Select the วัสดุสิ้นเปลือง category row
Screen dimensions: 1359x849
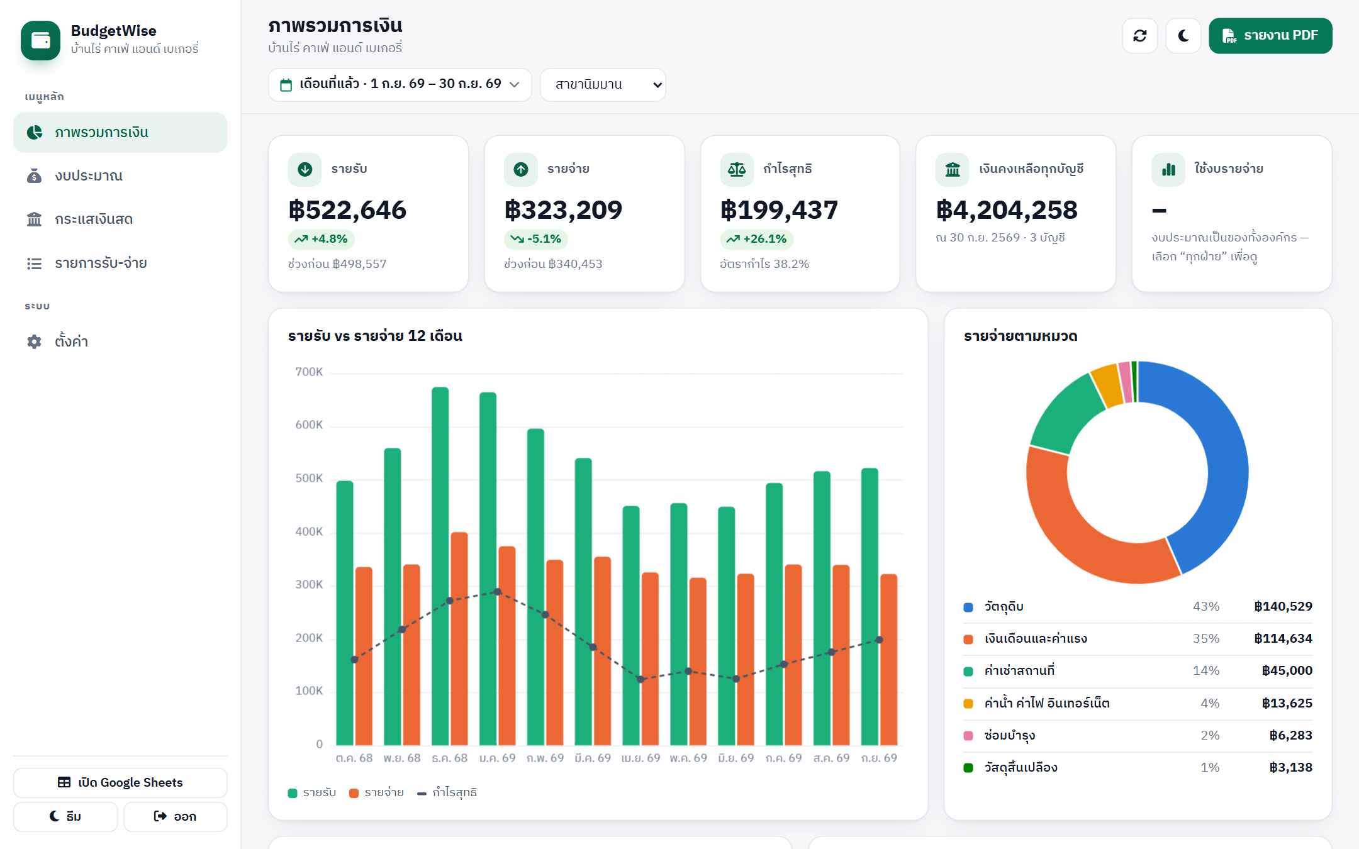point(1138,767)
